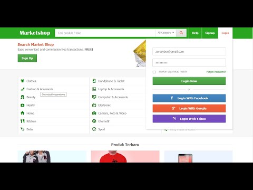Open Laptop & Accessoris category
The image size is (253, 190).
(111, 89)
